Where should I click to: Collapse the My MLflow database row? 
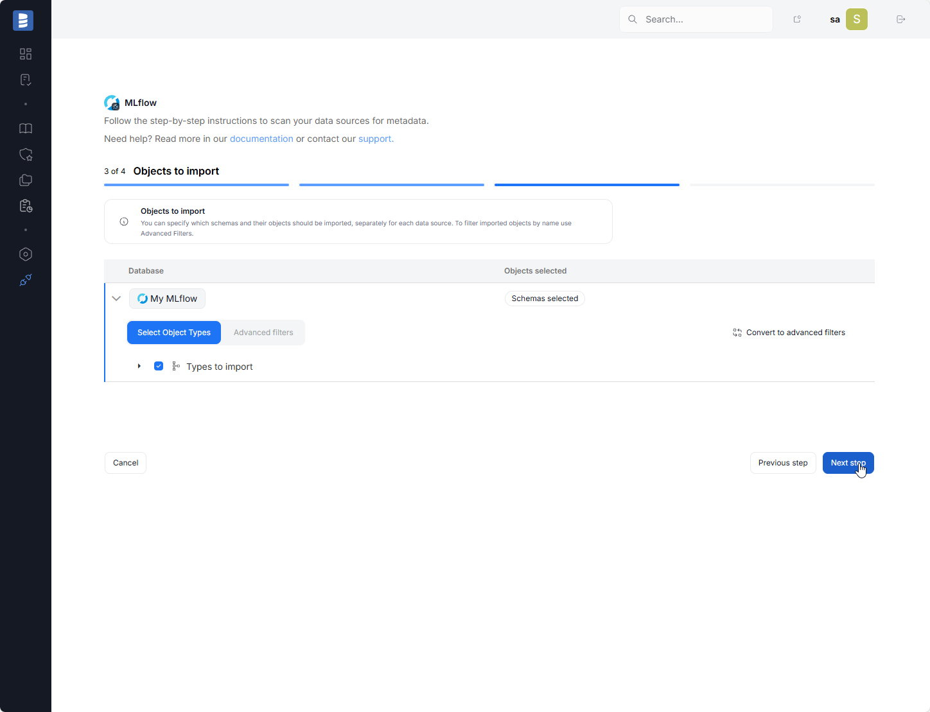[x=116, y=299]
